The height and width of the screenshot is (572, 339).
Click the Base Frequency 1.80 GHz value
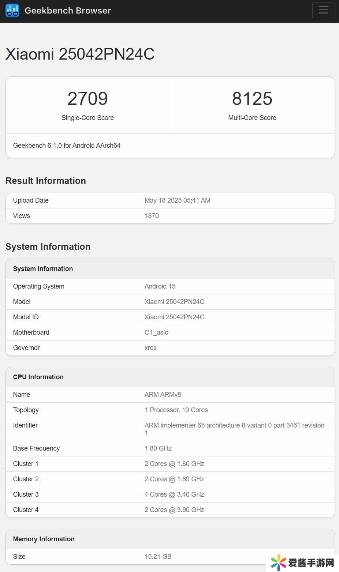point(158,448)
